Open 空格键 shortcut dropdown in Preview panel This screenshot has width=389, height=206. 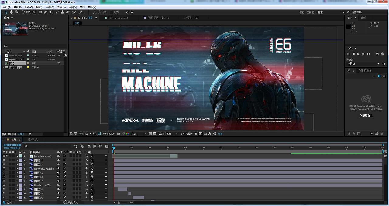(x=363, y=64)
